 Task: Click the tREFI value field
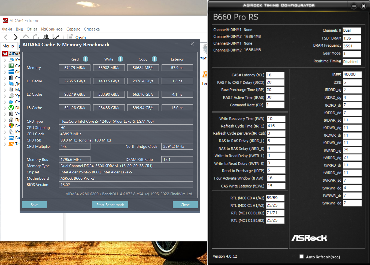click(352, 74)
